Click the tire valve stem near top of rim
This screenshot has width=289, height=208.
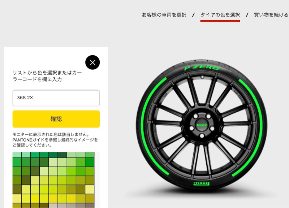point(202,77)
